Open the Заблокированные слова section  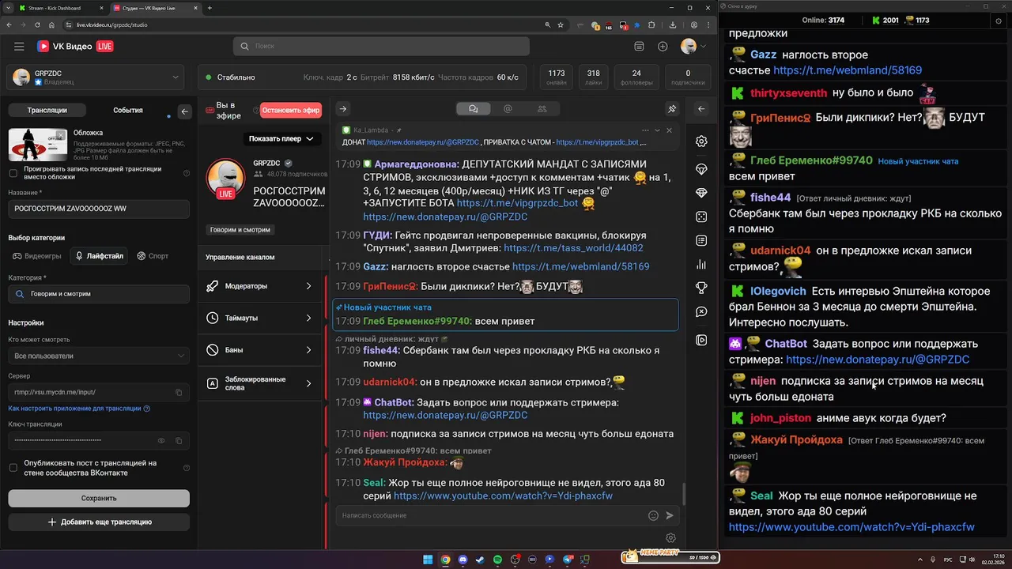[261, 383]
